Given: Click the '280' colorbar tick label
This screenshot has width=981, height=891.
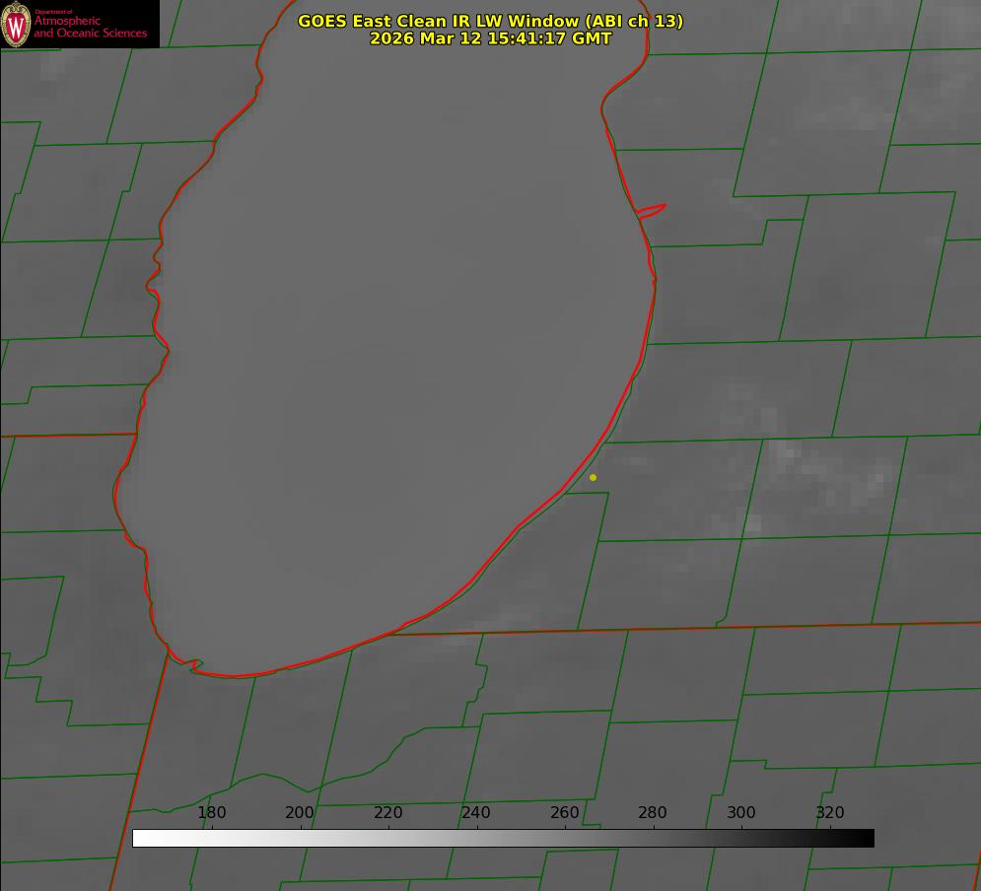Looking at the screenshot, I should coord(653,812).
